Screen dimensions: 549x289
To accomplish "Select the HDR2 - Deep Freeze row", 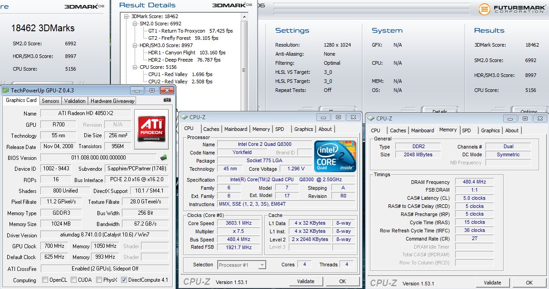I will tap(184, 60).
